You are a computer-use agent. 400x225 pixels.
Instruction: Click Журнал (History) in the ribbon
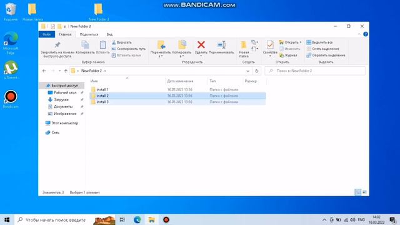(288, 55)
